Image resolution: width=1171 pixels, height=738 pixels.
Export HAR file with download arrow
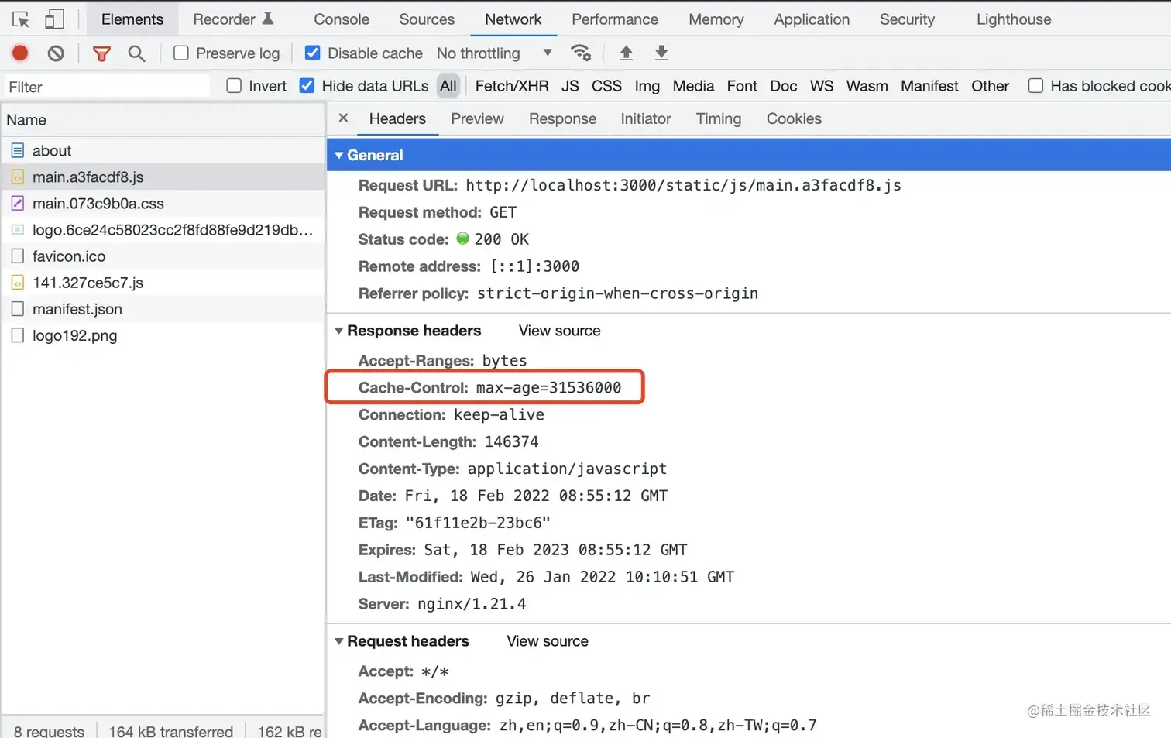tap(661, 53)
